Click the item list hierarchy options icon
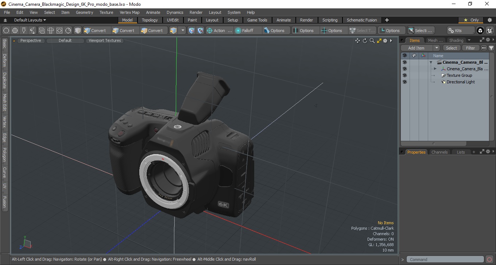 [484, 48]
